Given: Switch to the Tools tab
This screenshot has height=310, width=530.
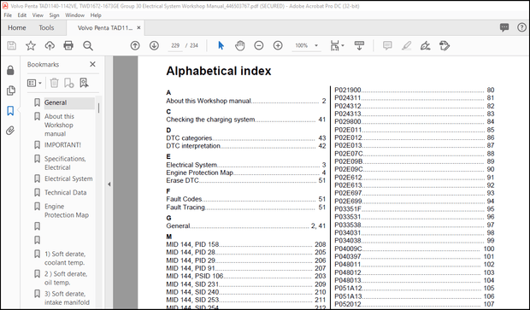Looking at the screenshot, I should click(x=46, y=27).
